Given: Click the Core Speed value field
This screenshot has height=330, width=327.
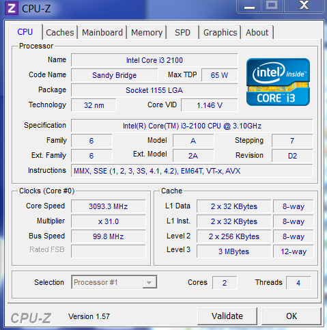Looking at the screenshot, I should pyautogui.click(x=109, y=206).
